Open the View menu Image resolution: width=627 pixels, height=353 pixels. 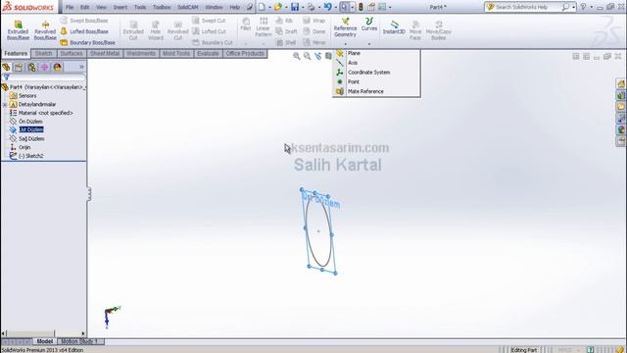tap(101, 7)
